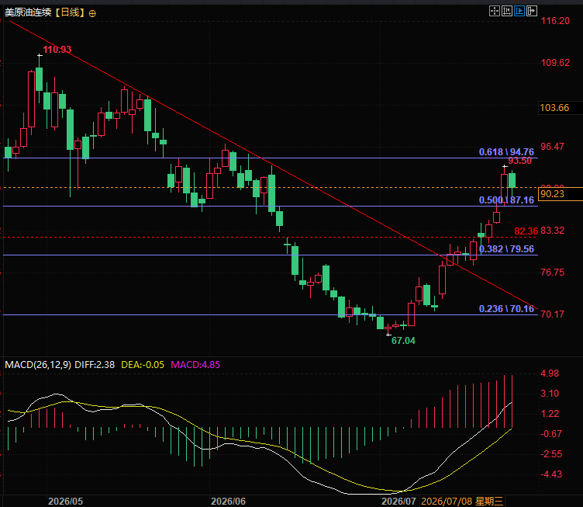
Task: Click the 116.20 price axis value
Action: [555, 21]
